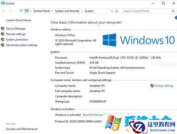
Task: Open System protection link
Action: [x=17, y=40]
